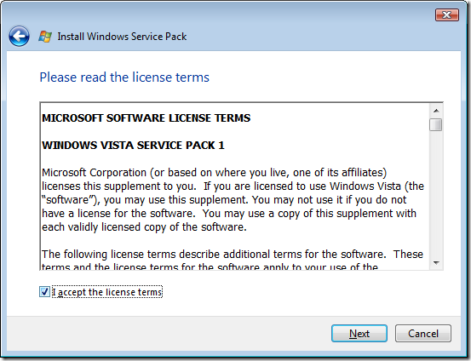Continue with the Next button
This screenshot has width=471, height=361.
tap(359, 334)
